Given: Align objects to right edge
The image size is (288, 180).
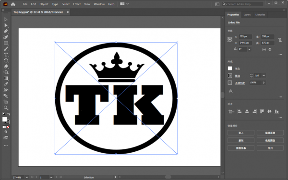Looking at the screenshot, I should tap(254, 112).
